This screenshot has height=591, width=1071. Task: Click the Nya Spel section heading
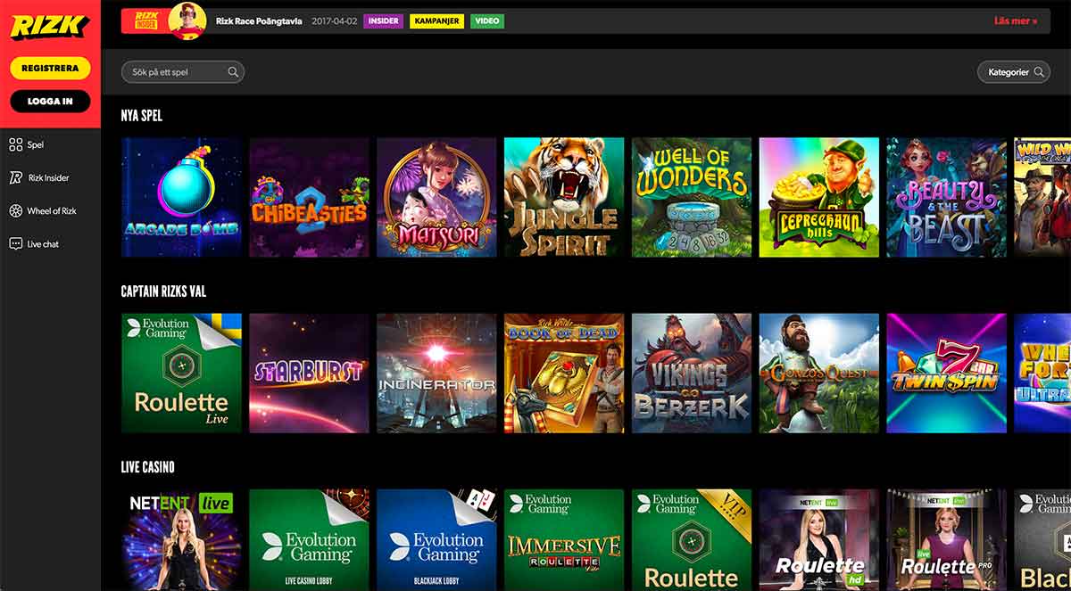coord(142,115)
